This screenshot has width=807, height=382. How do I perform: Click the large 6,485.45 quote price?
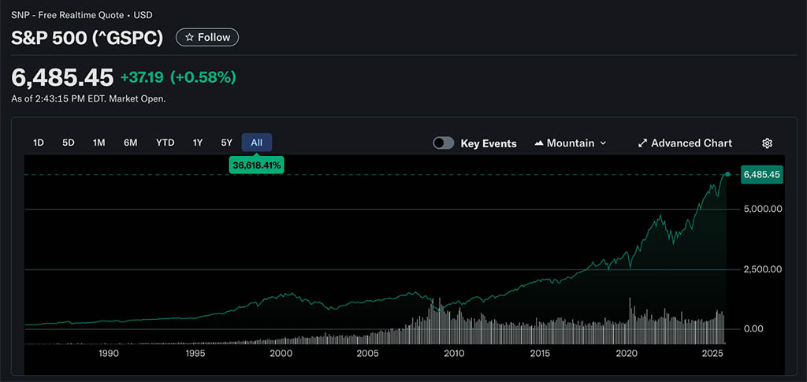coord(62,78)
